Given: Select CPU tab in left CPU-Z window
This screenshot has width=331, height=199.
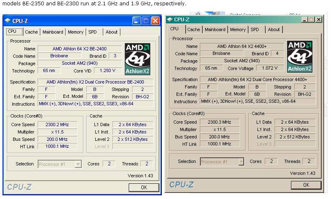Looking at the screenshot, I should click(x=14, y=31).
